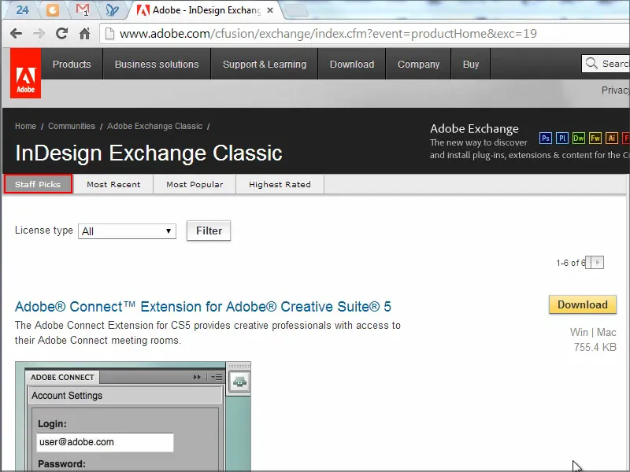
Task: Click the Adobe Exchange Classic breadcrumb
Action: (x=154, y=126)
